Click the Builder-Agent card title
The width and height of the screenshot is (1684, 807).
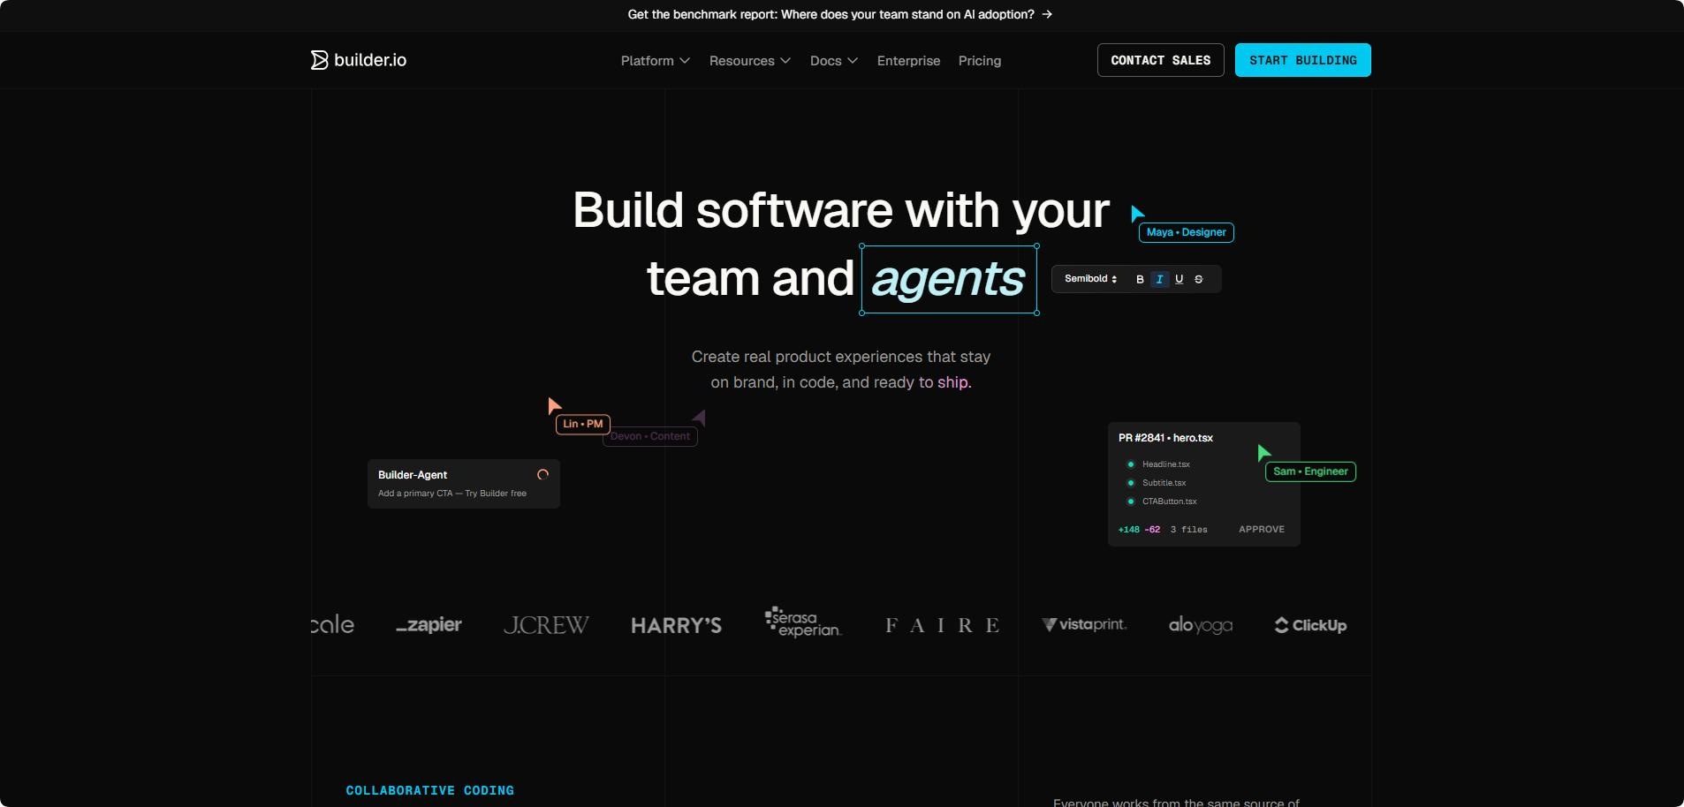coord(413,475)
